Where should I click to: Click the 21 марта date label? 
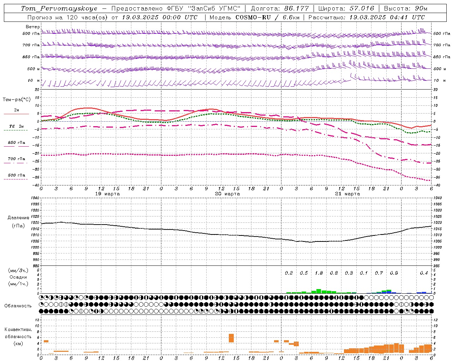point(347,194)
